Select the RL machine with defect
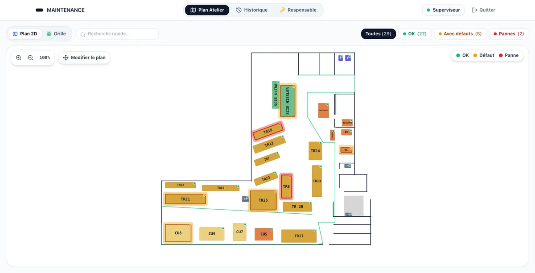Image resolution: width=535 pixels, height=273 pixels. tap(346, 150)
